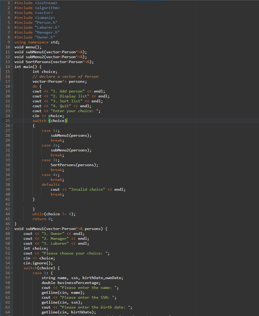Click the "2. Display list" string
The image size is (259, 316).
tap(70, 96)
